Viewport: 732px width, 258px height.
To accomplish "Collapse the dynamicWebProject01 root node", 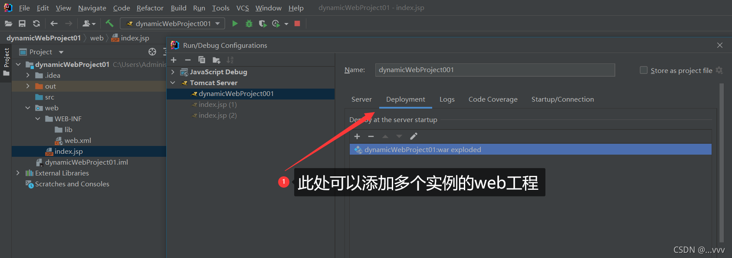I will coord(18,64).
